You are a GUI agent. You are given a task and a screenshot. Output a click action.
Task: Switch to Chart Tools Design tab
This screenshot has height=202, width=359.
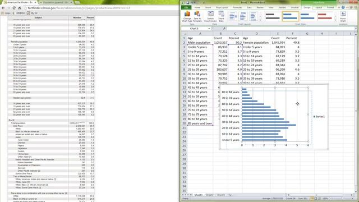tap(307, 7)
